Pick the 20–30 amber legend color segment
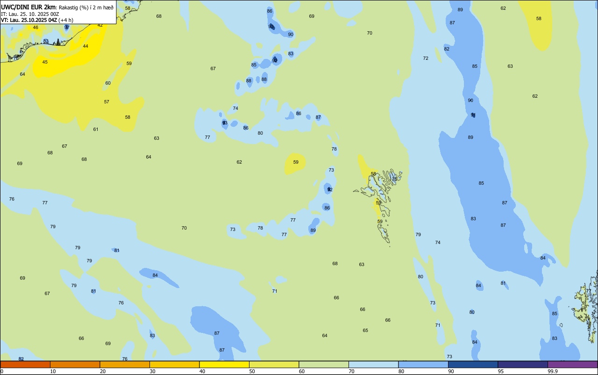Image resolution: width=598 pixels, height=375 pixels. pos(125,364)
